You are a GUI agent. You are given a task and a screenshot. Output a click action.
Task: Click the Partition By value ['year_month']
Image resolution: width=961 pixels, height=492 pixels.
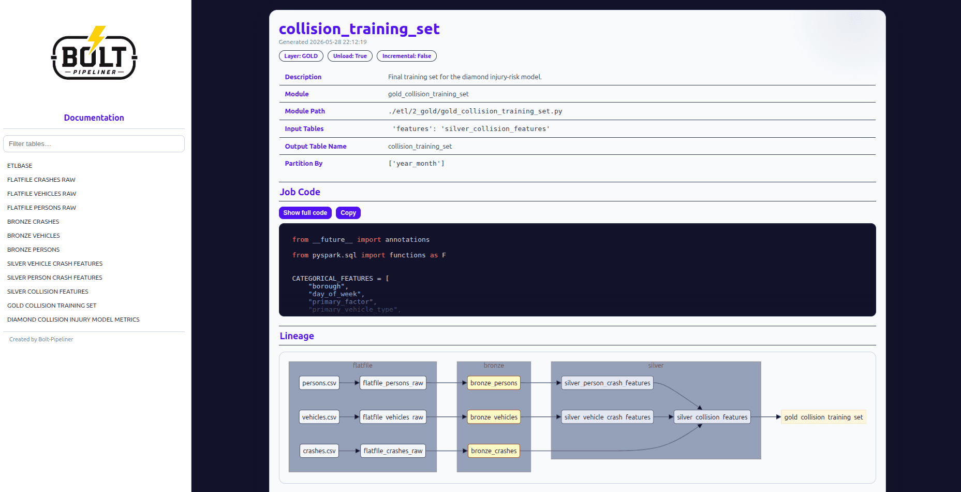(416, 164)
